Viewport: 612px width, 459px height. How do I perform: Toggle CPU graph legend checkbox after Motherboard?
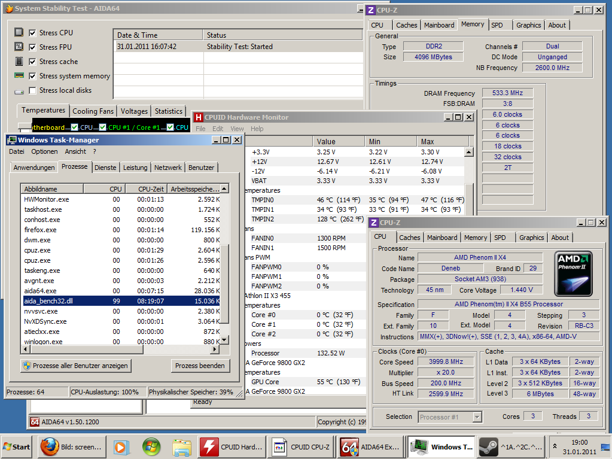(75, 127)
